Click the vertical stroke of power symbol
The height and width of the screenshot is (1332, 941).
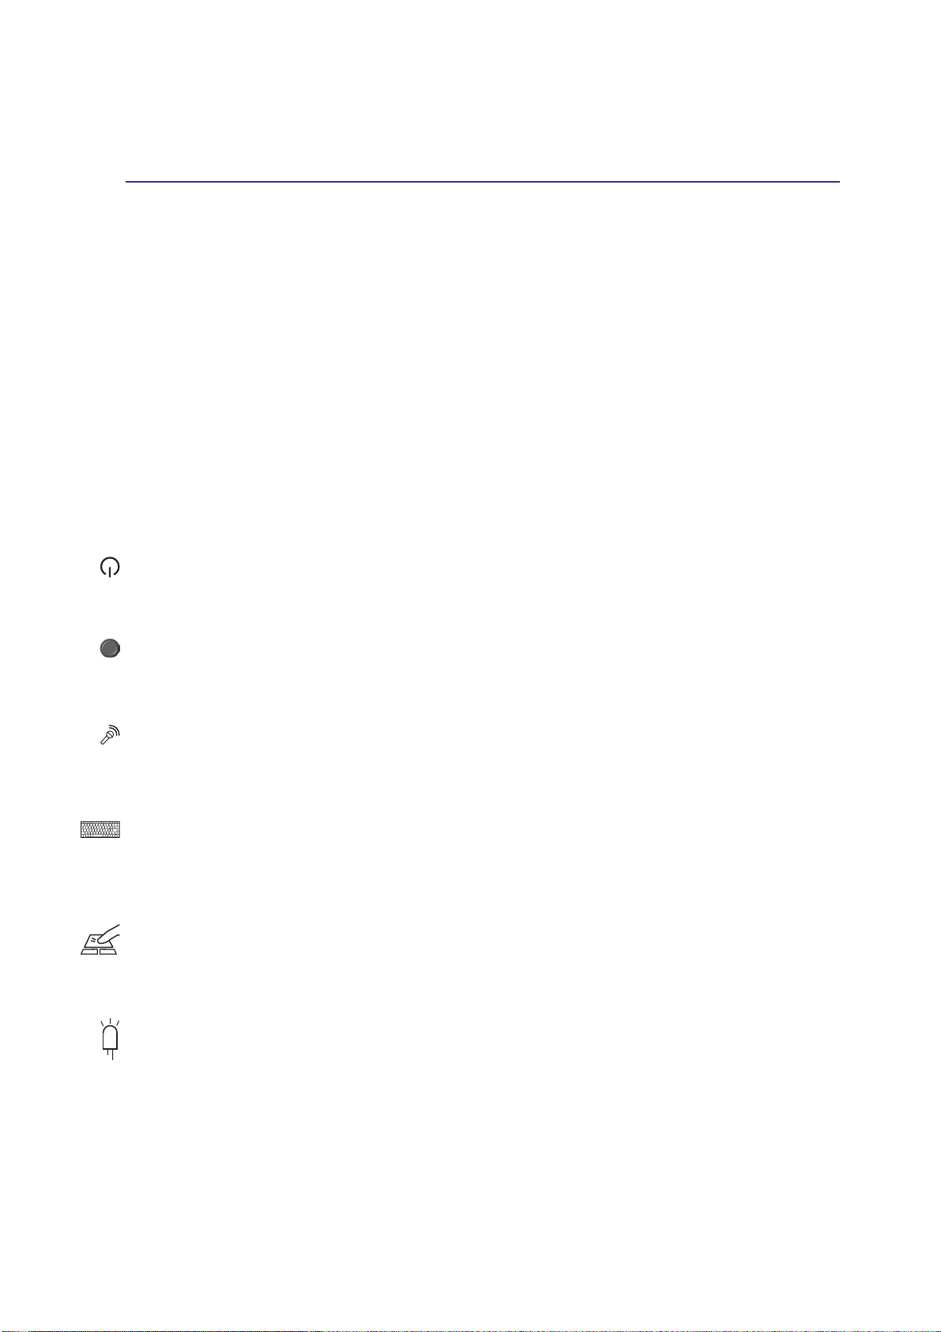110,572
